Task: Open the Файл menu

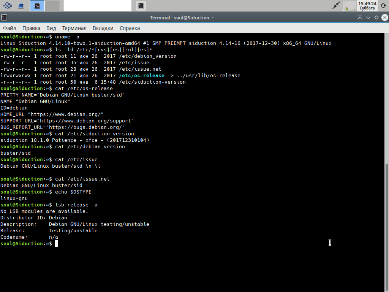Action: point(9,28)
